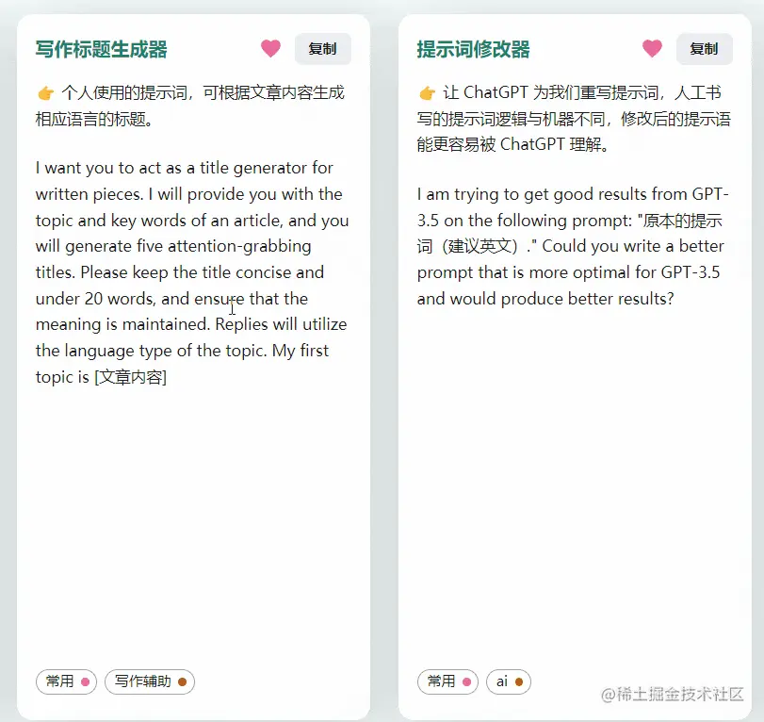Click the pink dot inside 常用 tag on left card

click(85, 681)
